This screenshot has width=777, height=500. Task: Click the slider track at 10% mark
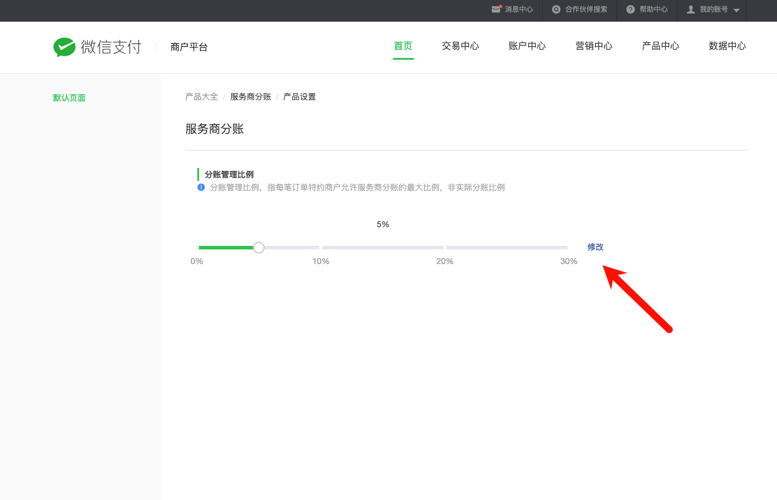click(x=320, y=248)
